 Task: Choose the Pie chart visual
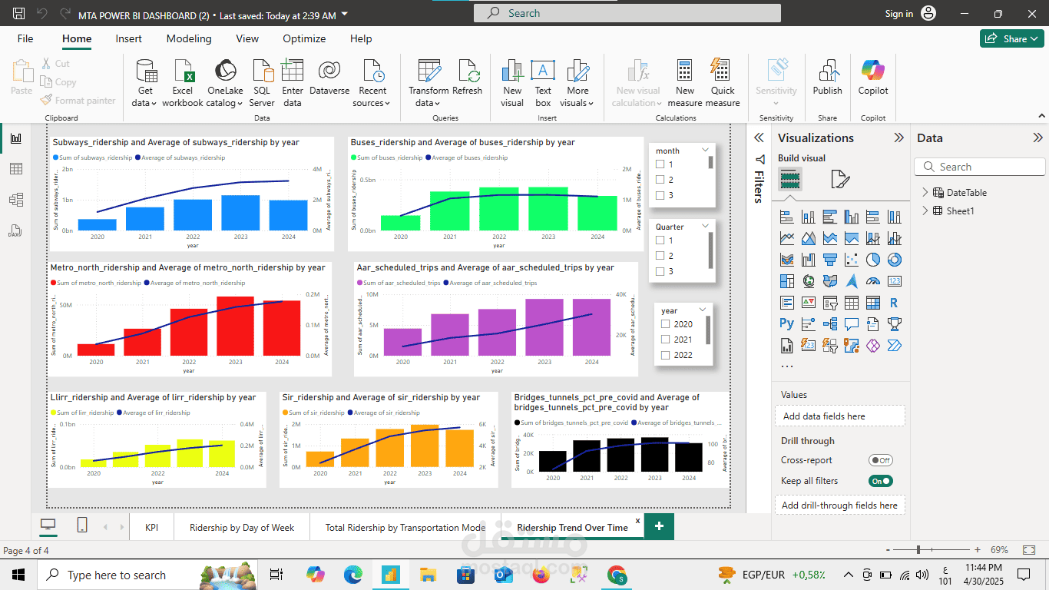coord(872,260)
